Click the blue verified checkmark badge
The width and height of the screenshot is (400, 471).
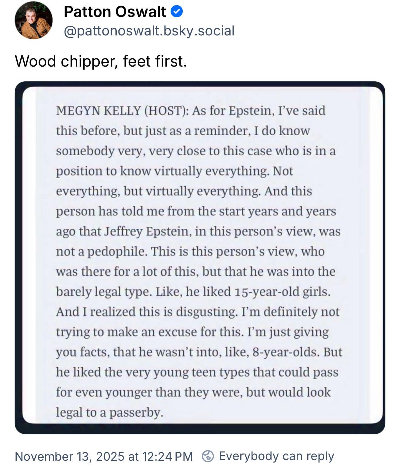click(x=177, y=12)
